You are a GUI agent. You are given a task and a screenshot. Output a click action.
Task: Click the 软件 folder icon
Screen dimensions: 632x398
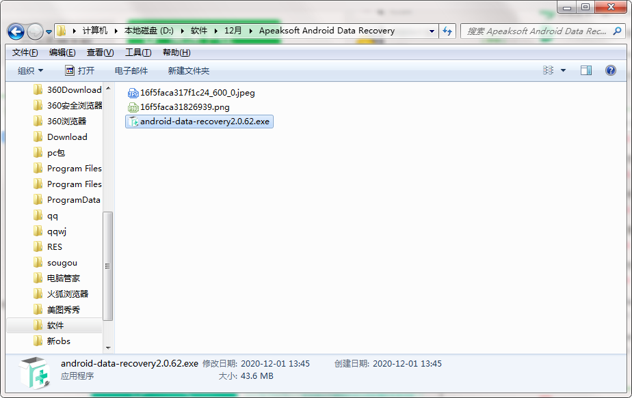[x=38, y=325]
